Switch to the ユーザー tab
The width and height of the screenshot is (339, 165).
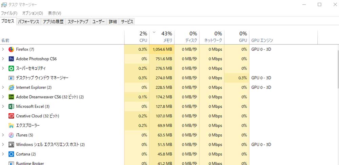[x=99, y=22]
